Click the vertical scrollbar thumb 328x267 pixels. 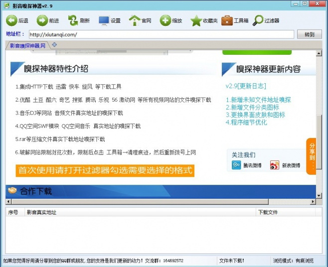pyautogui.click(x=319, y=142)
